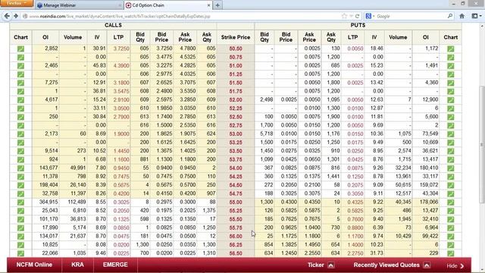Click calls IV value 45.83
Screen dimensions: 485x273
99,66
